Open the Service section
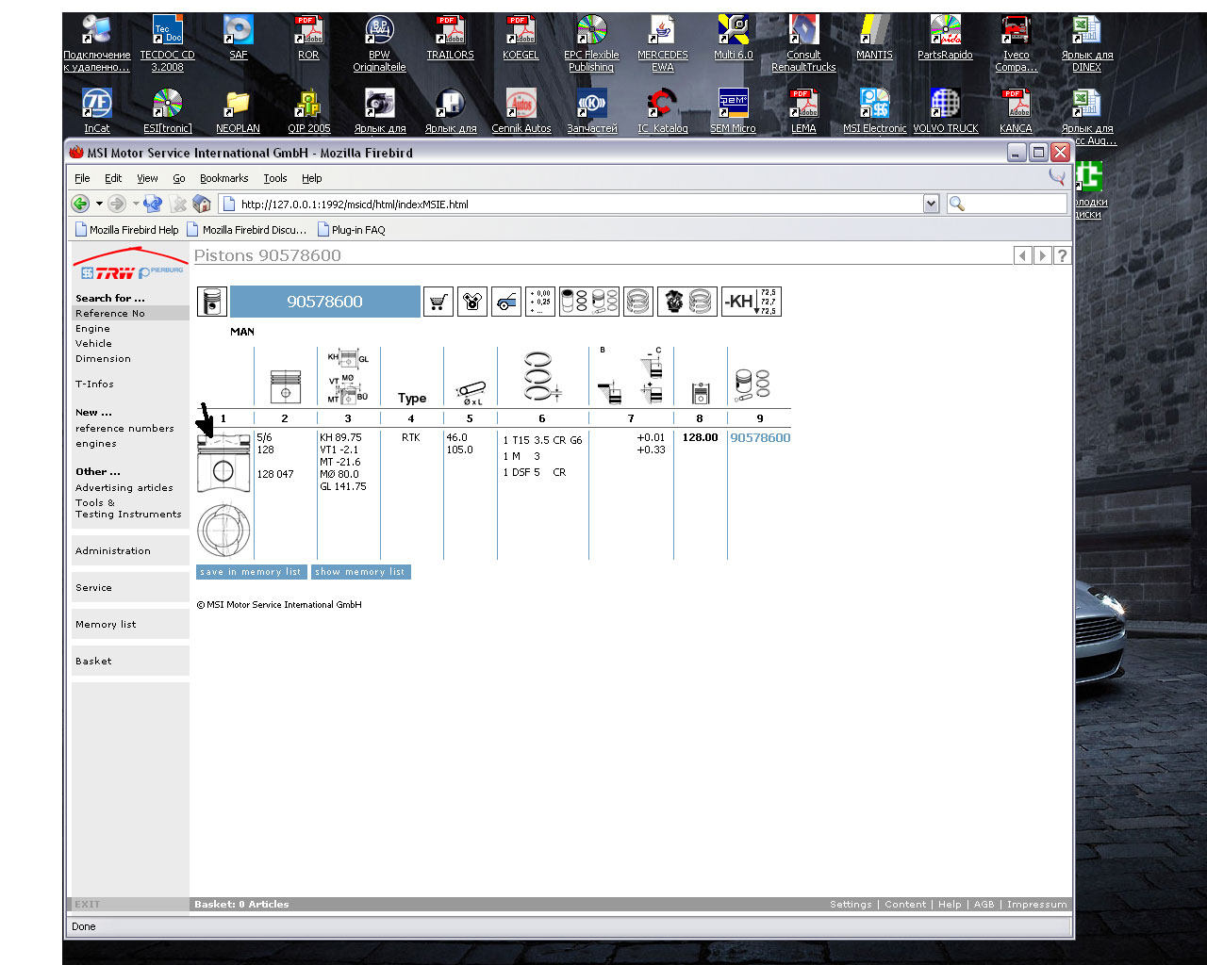 point(130,588)
